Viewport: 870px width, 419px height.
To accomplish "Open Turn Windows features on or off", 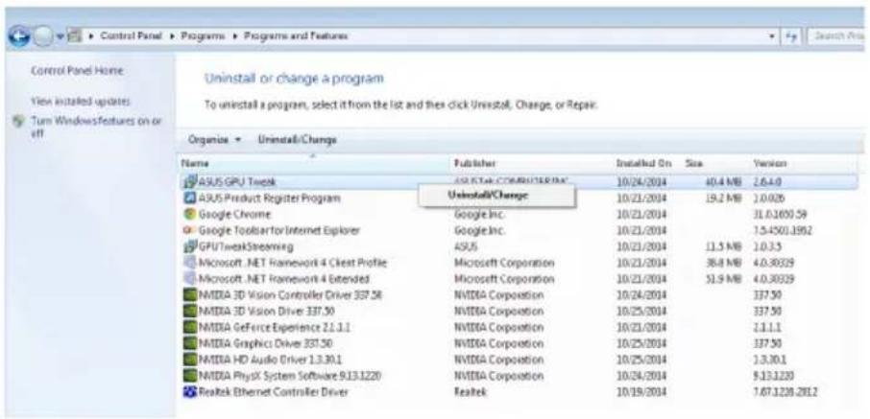I will pyautogui.click(x=96, y=127).
